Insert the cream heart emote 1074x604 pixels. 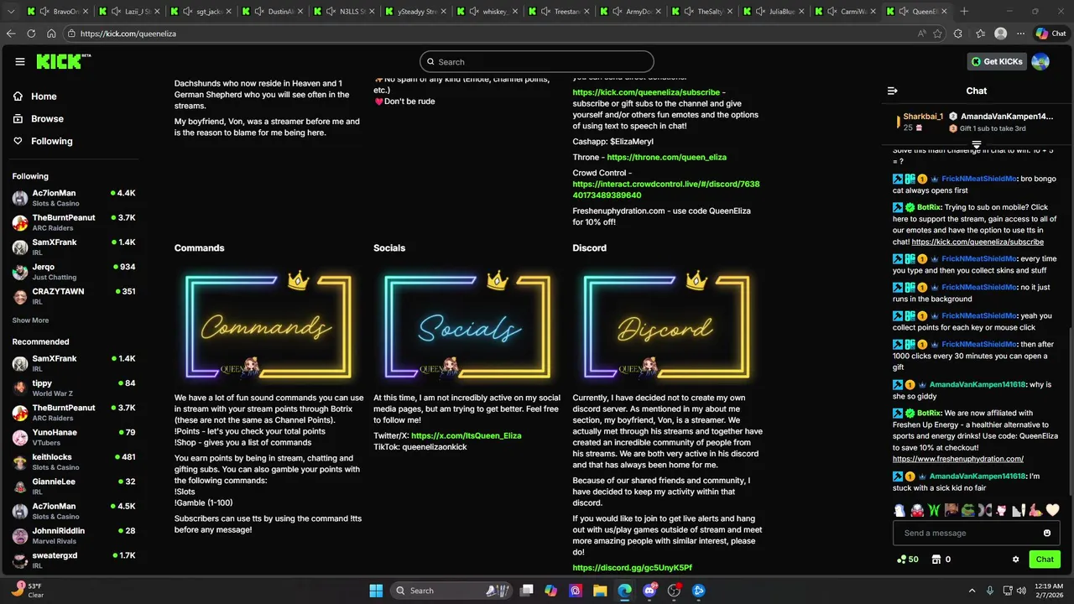(x=1052, y=510)
